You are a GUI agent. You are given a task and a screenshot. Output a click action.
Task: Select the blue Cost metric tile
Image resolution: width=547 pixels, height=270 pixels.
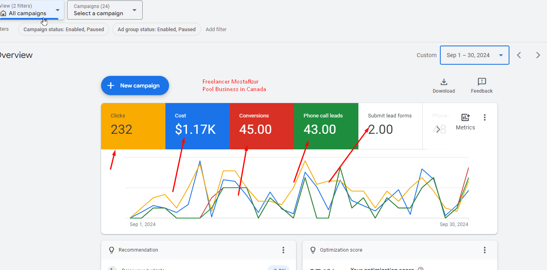point(197,126)
